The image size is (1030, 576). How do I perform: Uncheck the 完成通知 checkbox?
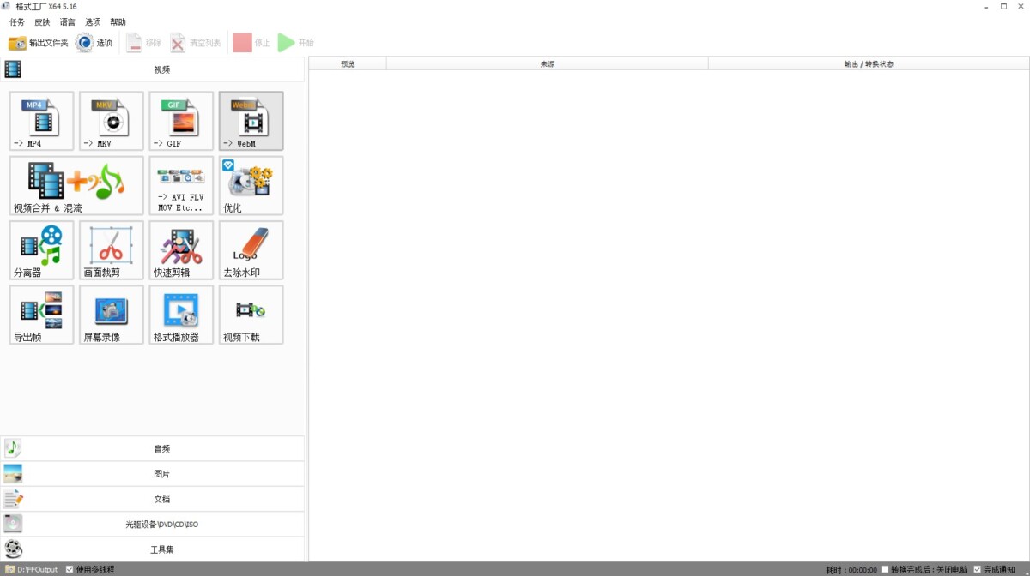tap(977, 569)
